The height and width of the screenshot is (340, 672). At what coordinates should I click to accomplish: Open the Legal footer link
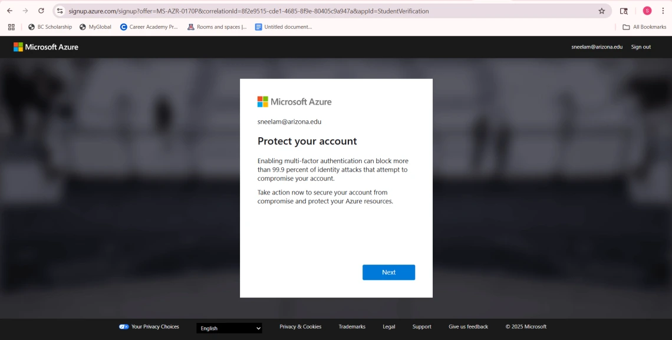pos(388,326)
